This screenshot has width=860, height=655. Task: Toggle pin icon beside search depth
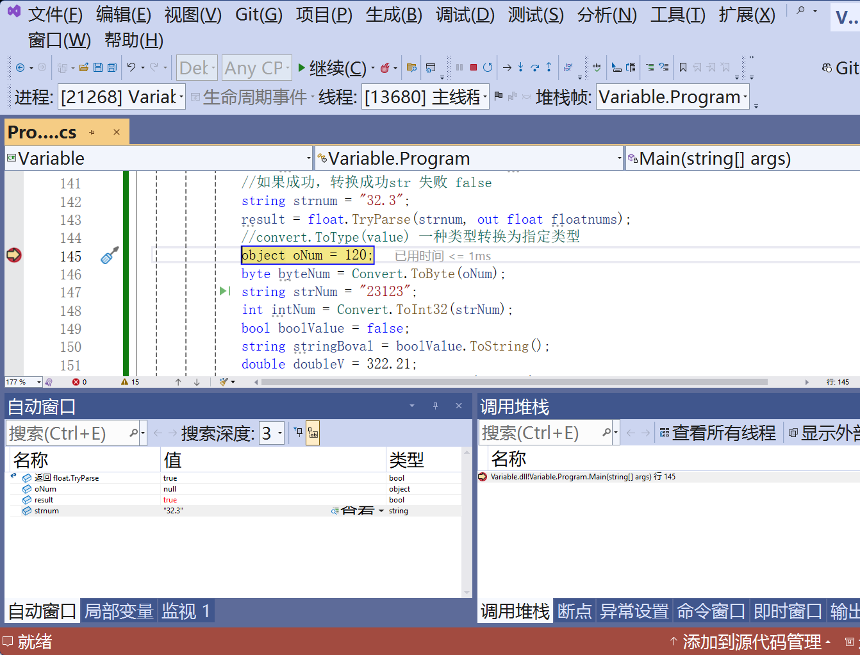298,433
